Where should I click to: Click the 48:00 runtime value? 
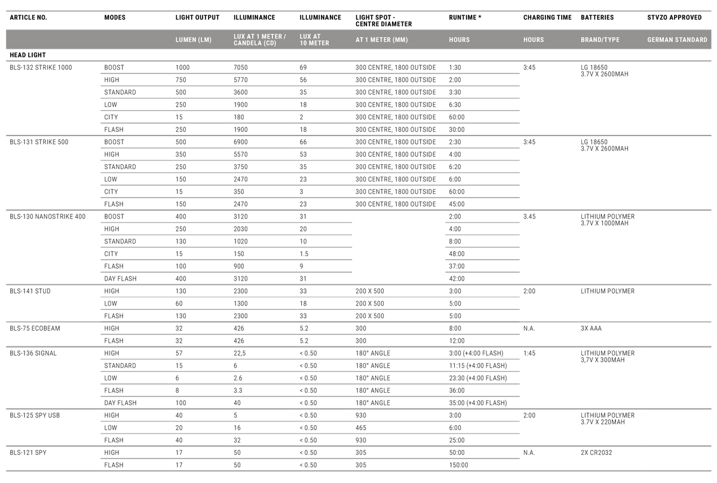pyautogui.click(x=456, y=254)
